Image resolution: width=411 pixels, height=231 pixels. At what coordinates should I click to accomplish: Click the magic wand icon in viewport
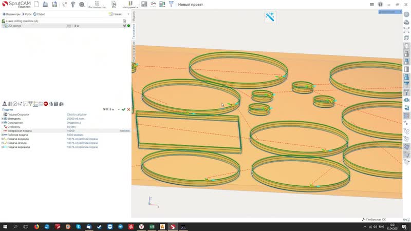[x=270, y=17]
